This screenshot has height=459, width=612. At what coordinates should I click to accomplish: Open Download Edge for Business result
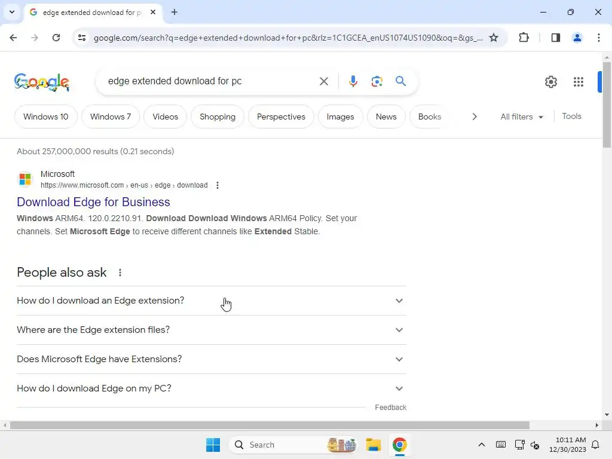[x=93, y=202]
